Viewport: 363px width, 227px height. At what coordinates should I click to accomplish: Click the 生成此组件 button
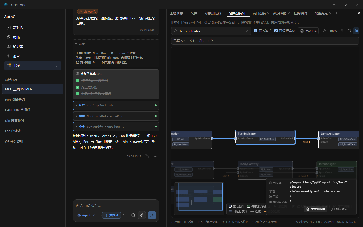tap(316, 209)
